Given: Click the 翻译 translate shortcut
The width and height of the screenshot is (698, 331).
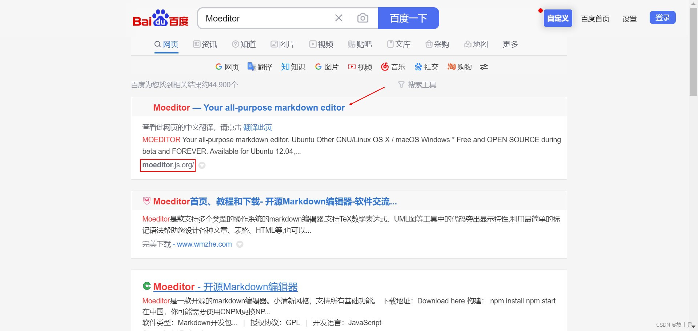Looking at the screenshot, I should pos(260,67).
